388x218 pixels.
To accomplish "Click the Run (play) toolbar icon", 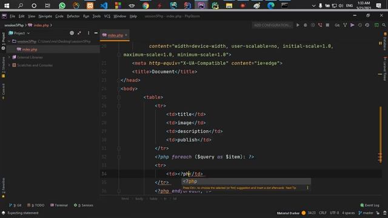I will pyautogui.click(x=298, y=25).
